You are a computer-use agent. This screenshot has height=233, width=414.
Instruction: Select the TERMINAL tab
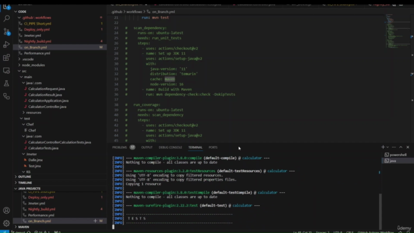(195, 148)
